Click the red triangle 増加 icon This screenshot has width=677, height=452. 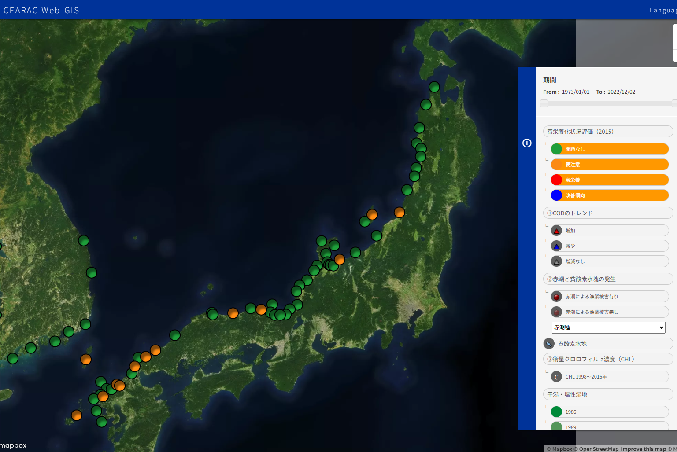(x=557, y=231)
